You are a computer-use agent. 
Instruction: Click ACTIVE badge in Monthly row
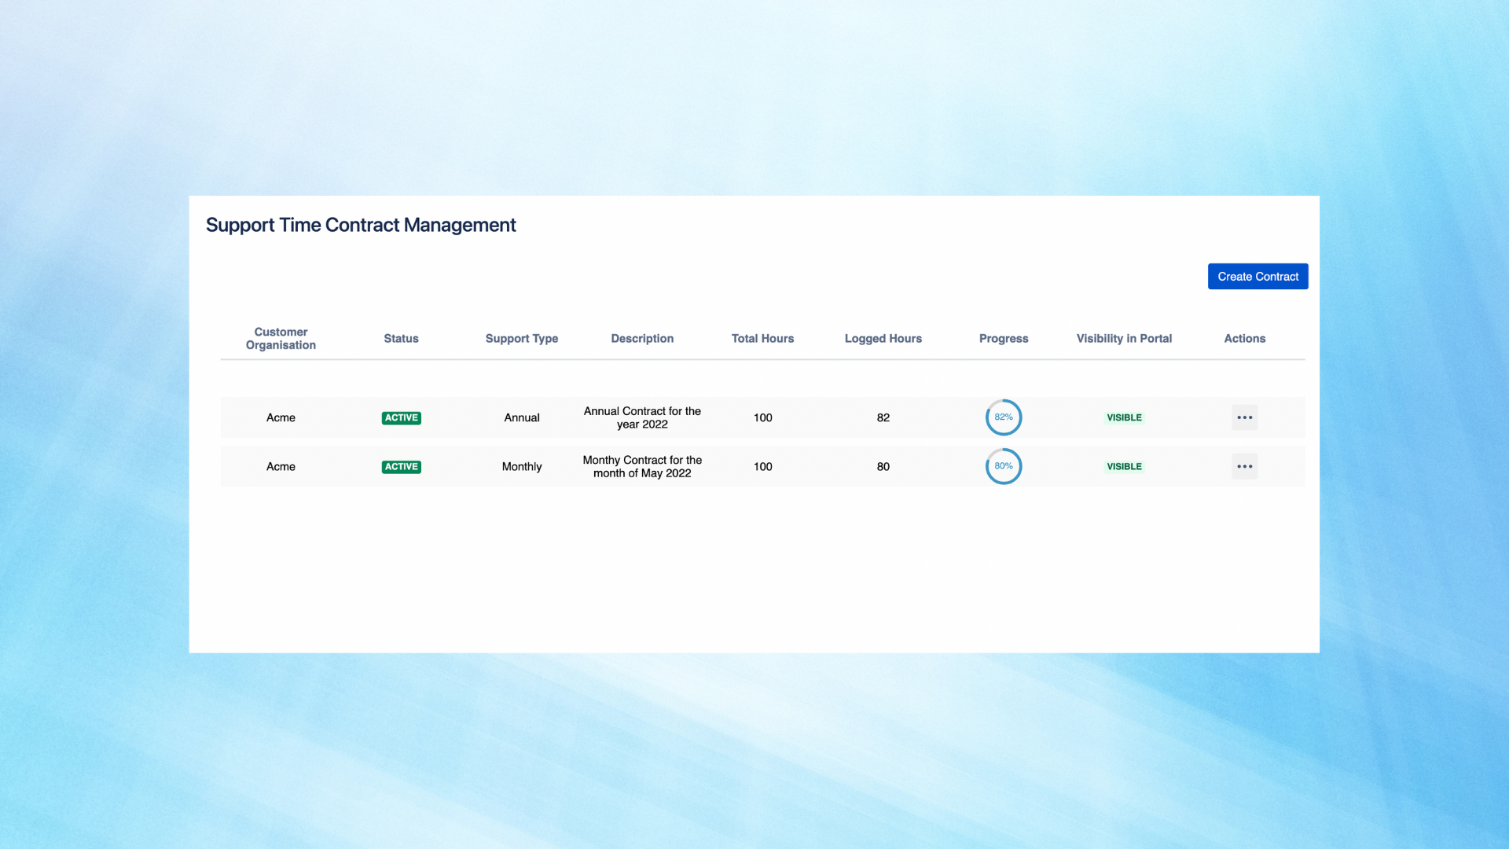coord(401,467)
